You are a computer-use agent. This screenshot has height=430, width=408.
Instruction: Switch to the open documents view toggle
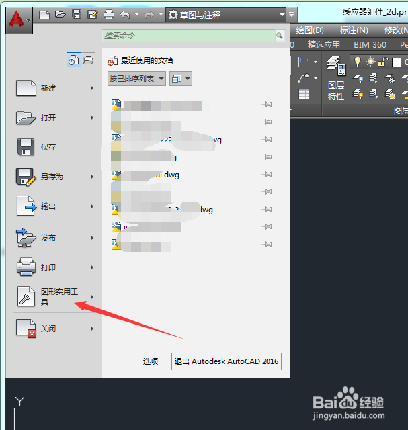pyautogui.click(x=88, y=60)
